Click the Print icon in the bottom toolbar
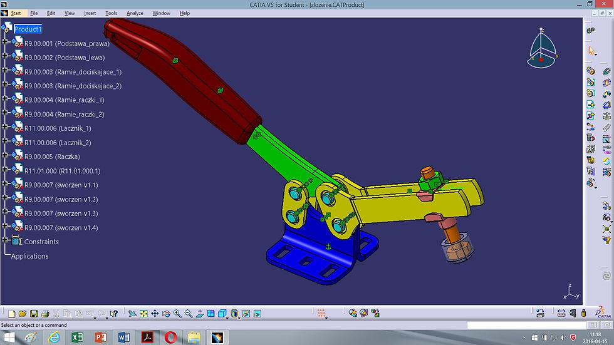 point(45,313)
